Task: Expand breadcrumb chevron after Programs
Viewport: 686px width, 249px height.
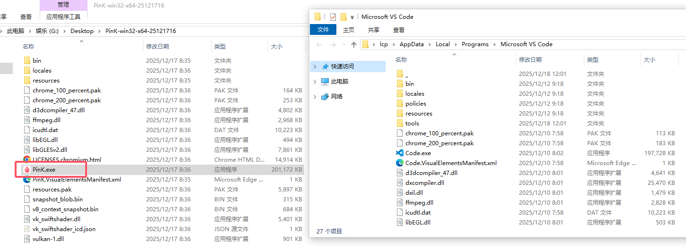Action: pyautogui.click(x=494, y=44)
